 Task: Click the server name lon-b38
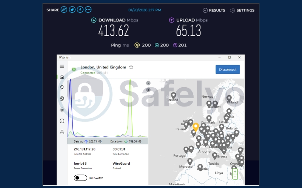[x=80, y=164]
